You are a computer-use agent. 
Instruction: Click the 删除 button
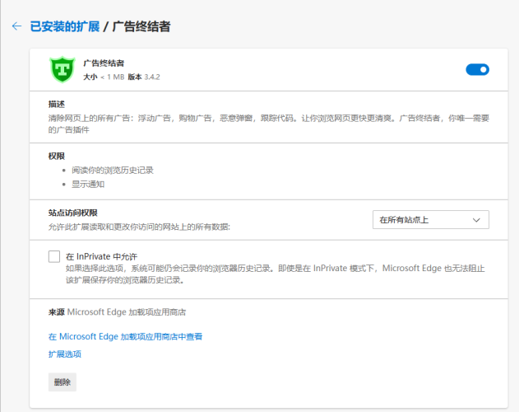pyautogui.click(x=63, y=382)
